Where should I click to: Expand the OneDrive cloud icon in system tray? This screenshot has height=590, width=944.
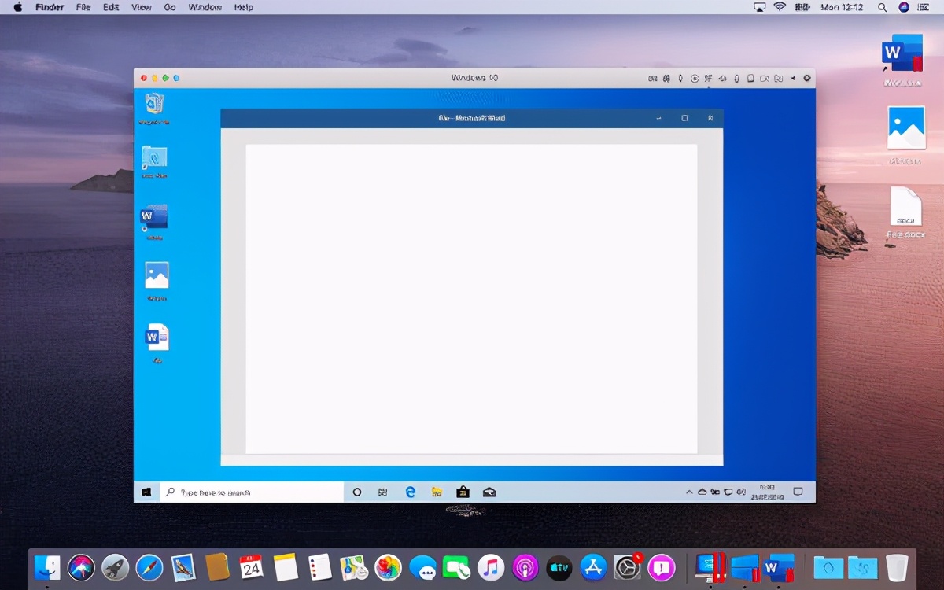click(x=703, y=492)
